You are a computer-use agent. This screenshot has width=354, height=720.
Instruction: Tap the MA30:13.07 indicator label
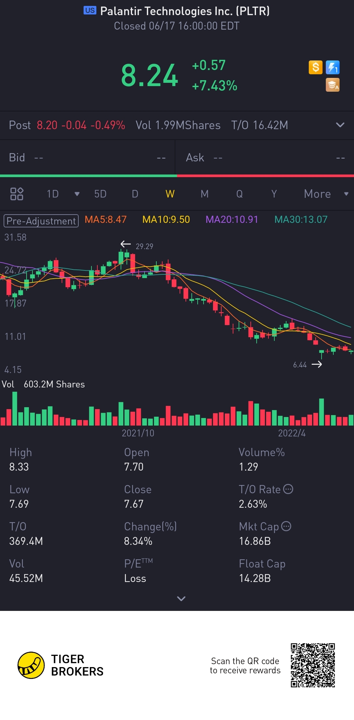tap(301, 220)
